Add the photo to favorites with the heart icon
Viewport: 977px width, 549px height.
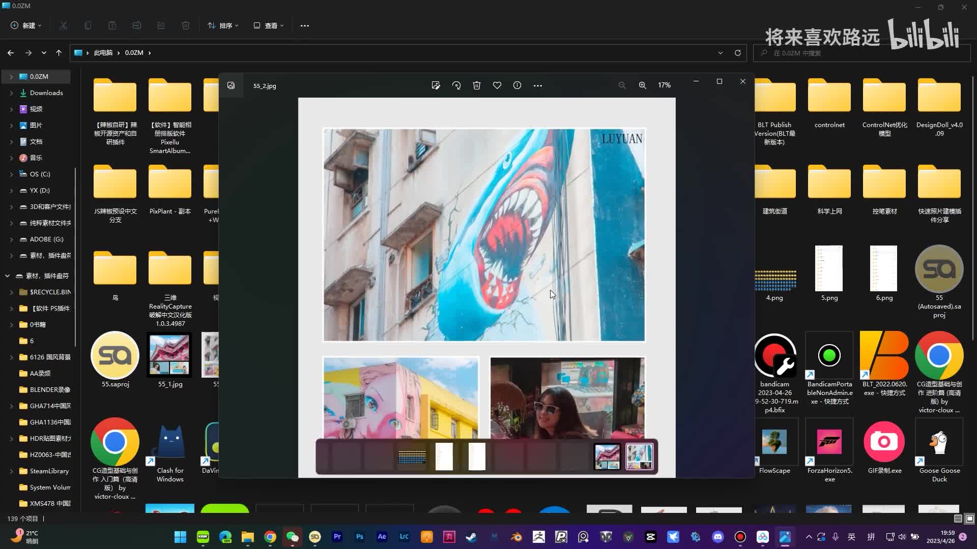click(x=497, y=85)
